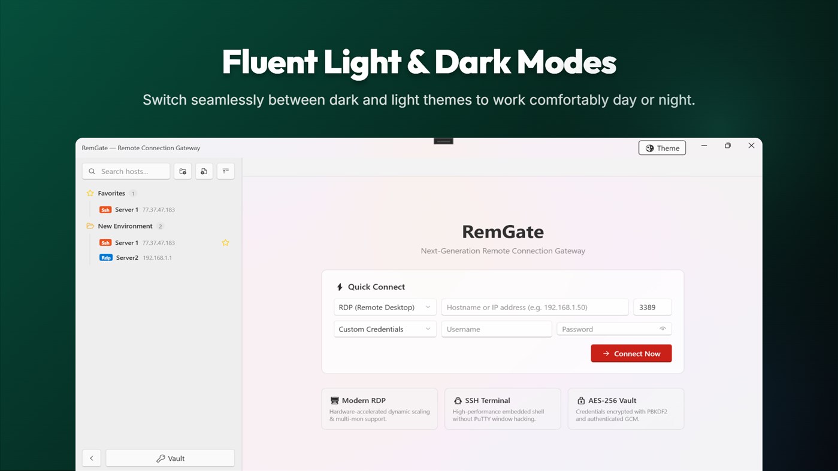The width and height of the screenshot is (838, 471).
Task: Click the collapse-all sort icon button
Action: pos(225,171)
